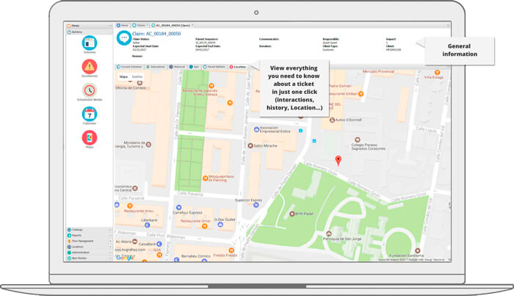Click the Asociación Empresarial Eólica pin
Viewport: 514px width, 296px height.
click(x=256, y=129)
